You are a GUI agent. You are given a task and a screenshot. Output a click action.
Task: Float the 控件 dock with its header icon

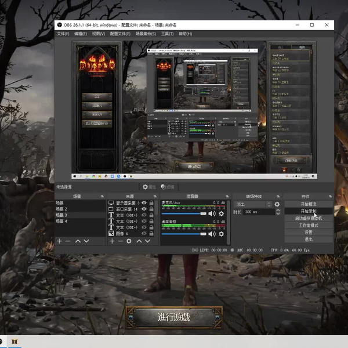pyautogui.click(x=330, y=196)
